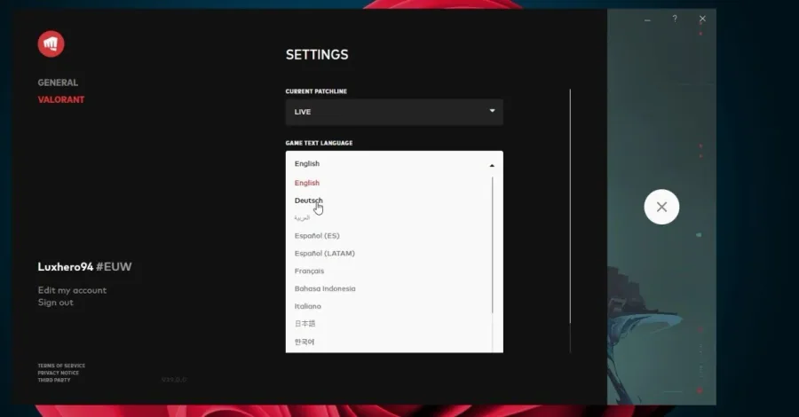The width and height of the screenshot is (799, 417).
Task: Switch to the VALORANT settings tab
Action: [61, 99]
